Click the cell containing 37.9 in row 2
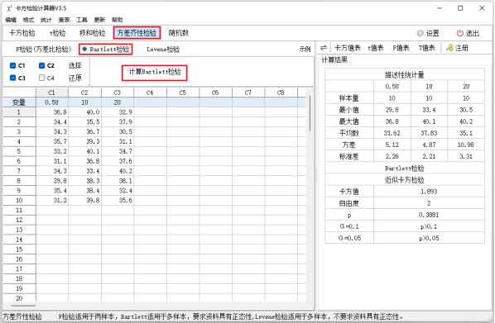Screen dimensions: 495x323 (x=118, y=122)
